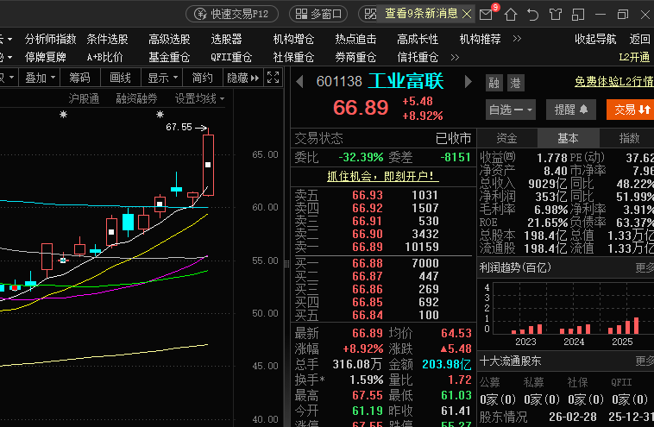Open 分析师指数 menu item
The image size is (654, 427).
click(x=50, y=39)
